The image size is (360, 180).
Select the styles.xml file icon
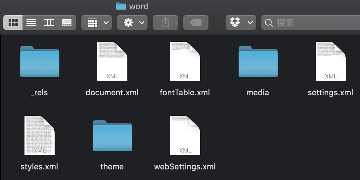[x=39, y=135]
